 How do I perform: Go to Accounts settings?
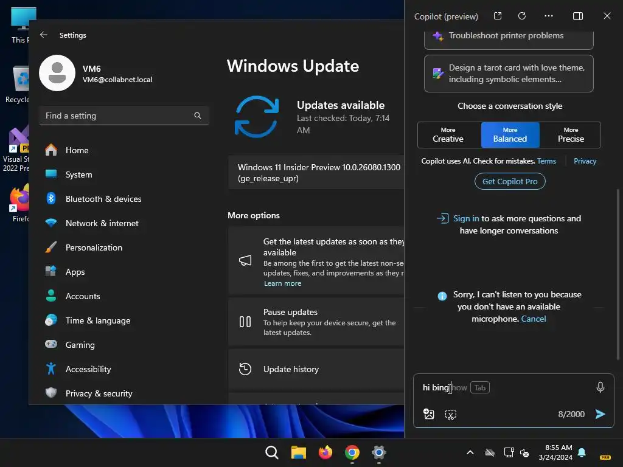click(123, 296)
